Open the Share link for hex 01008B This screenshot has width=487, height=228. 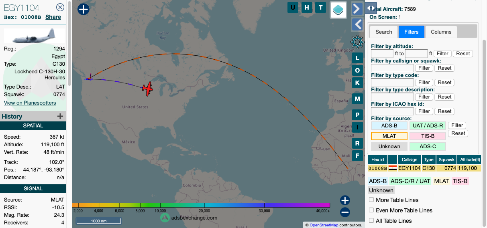pyautogui.click(x=53, y=17)
